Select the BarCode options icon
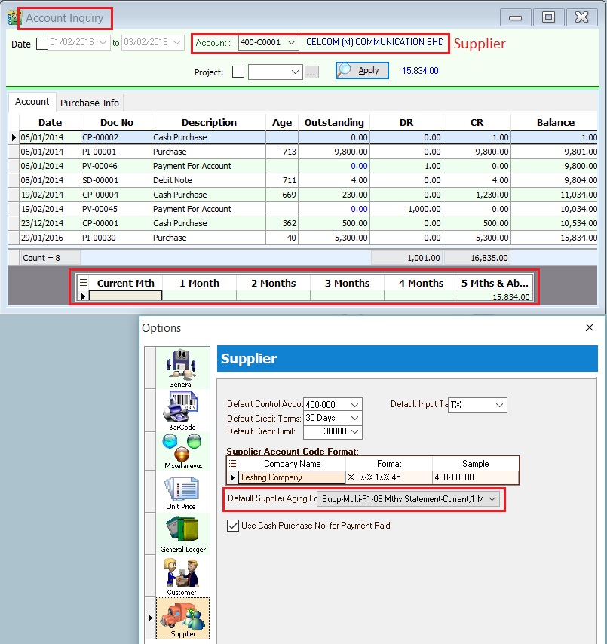 180,409
